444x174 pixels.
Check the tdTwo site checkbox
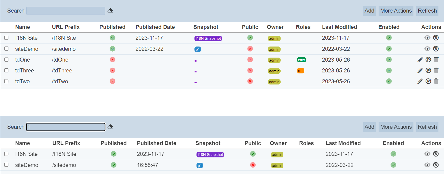7,81
